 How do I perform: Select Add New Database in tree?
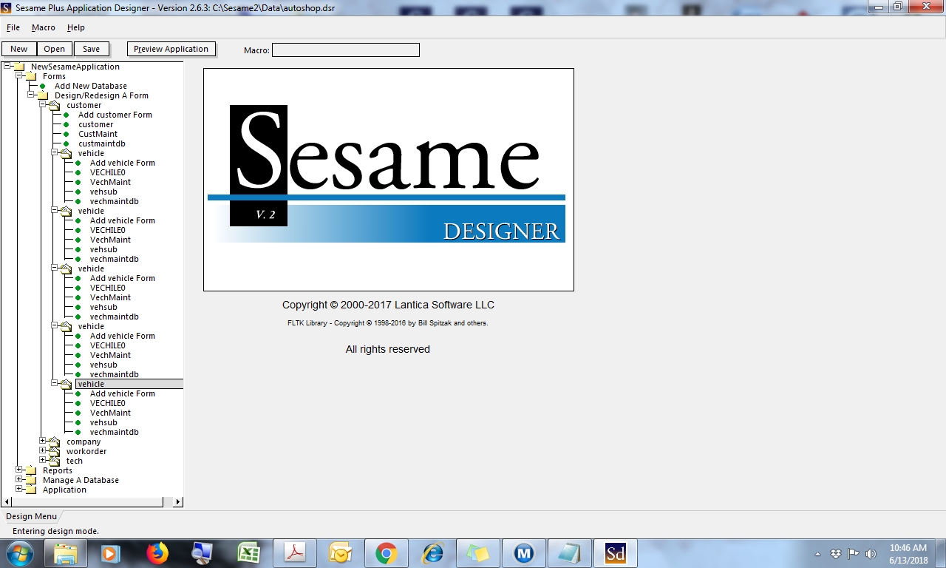click(91, 86)
